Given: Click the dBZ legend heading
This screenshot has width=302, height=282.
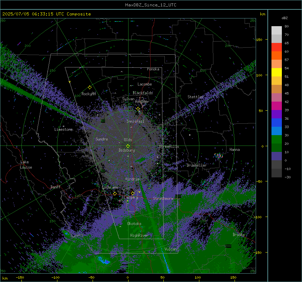Looking at the screenshot, I should (x=285, y=18).
